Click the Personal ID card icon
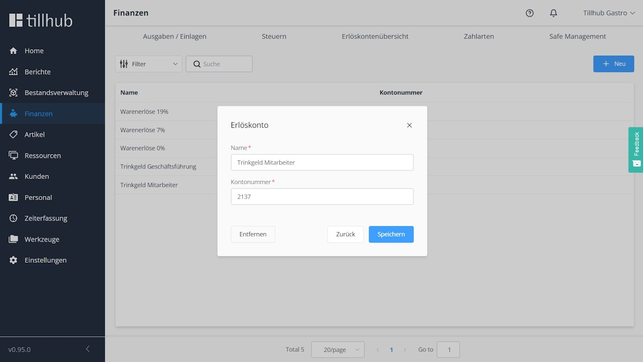The image size is (643, 362). (14, 198)
